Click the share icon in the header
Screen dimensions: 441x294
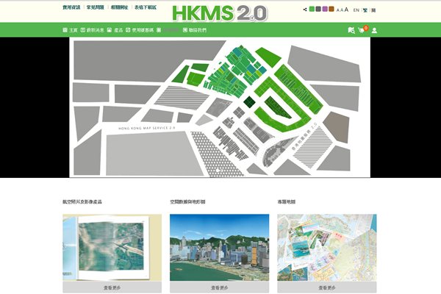(305, 10)
